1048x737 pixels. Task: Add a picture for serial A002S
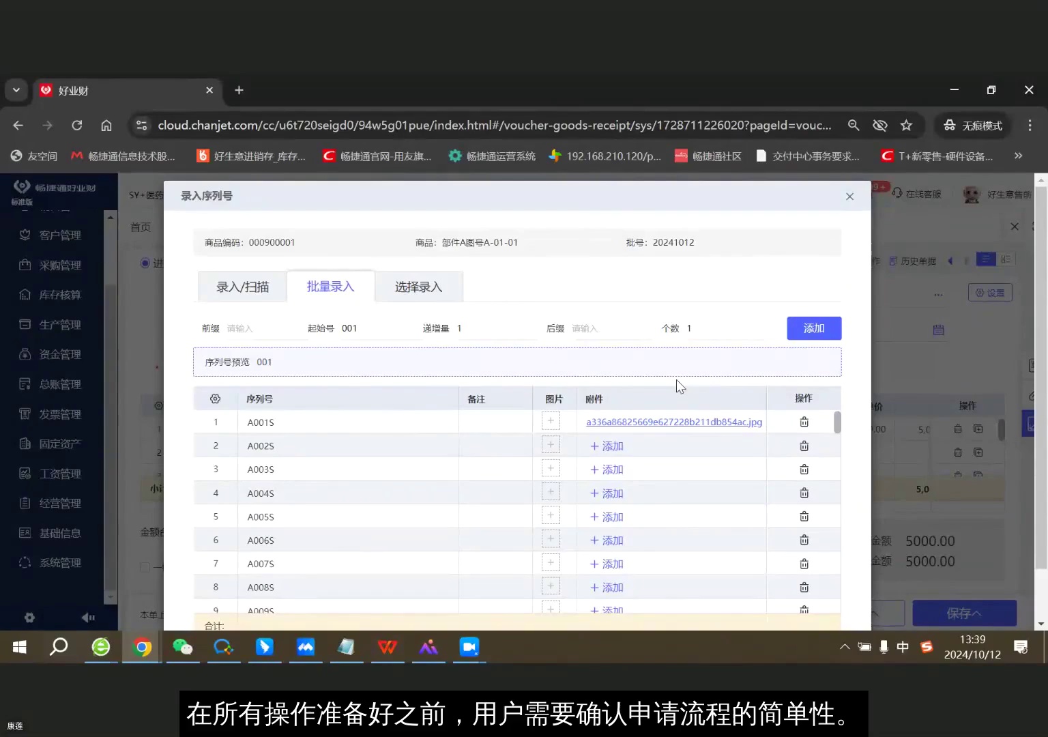[x=551, y=444]
